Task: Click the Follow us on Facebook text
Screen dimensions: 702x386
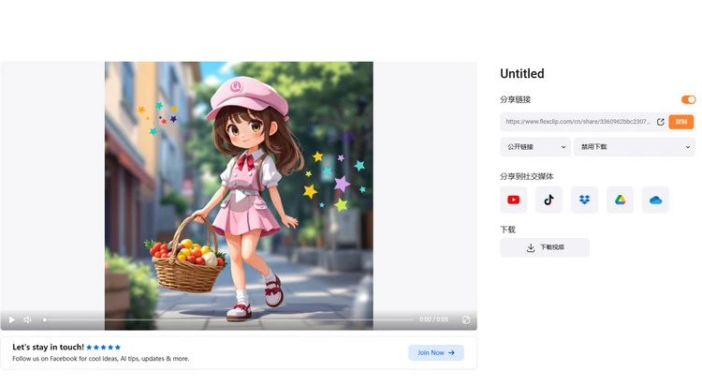Action: [x=101, y=359]
